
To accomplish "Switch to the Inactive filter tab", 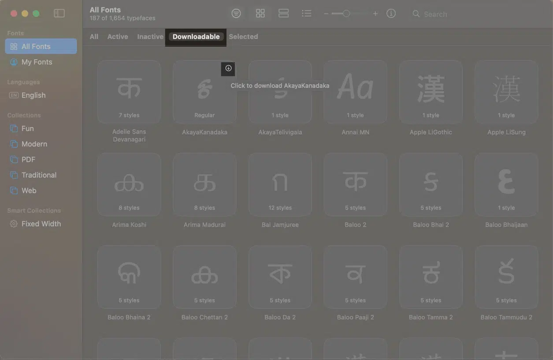I will coord(150,37).
